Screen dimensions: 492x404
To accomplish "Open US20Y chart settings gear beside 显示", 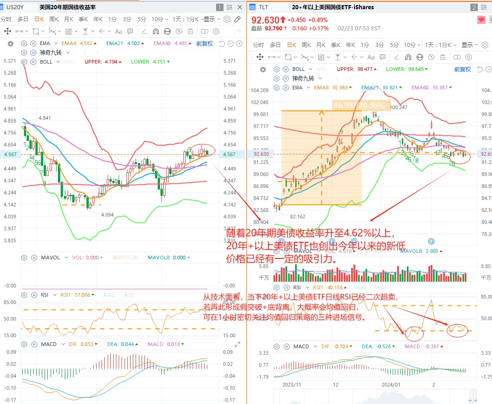I will tap(227, 19).
